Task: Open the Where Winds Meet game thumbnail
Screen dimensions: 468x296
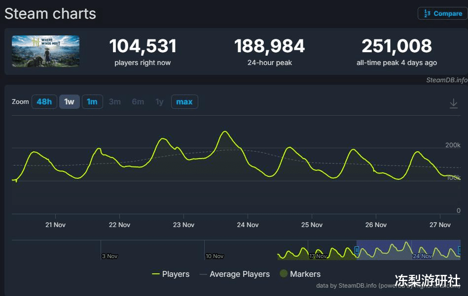Action: click(x=46, y=51)
